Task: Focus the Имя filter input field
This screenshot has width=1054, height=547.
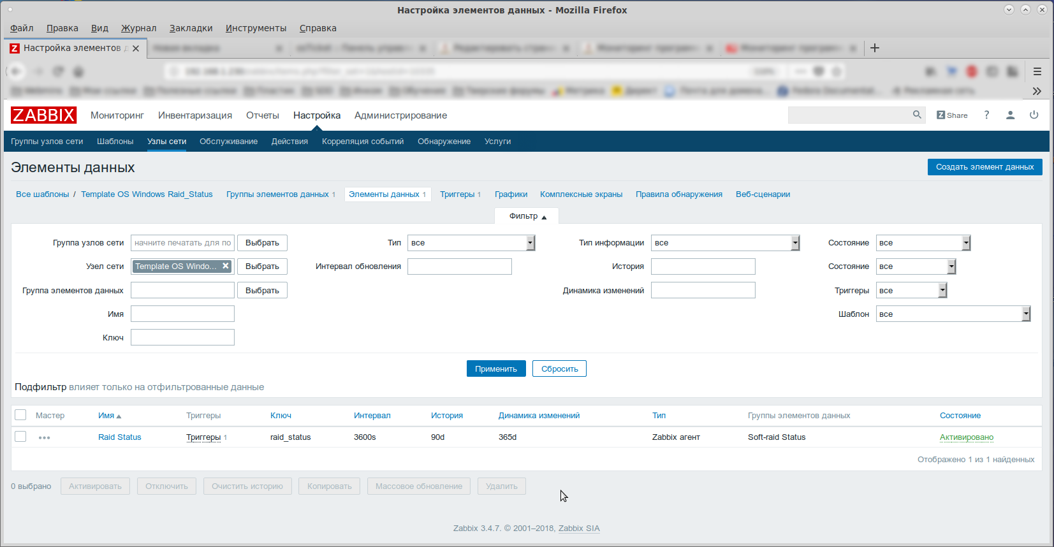Action: [182, 314]
